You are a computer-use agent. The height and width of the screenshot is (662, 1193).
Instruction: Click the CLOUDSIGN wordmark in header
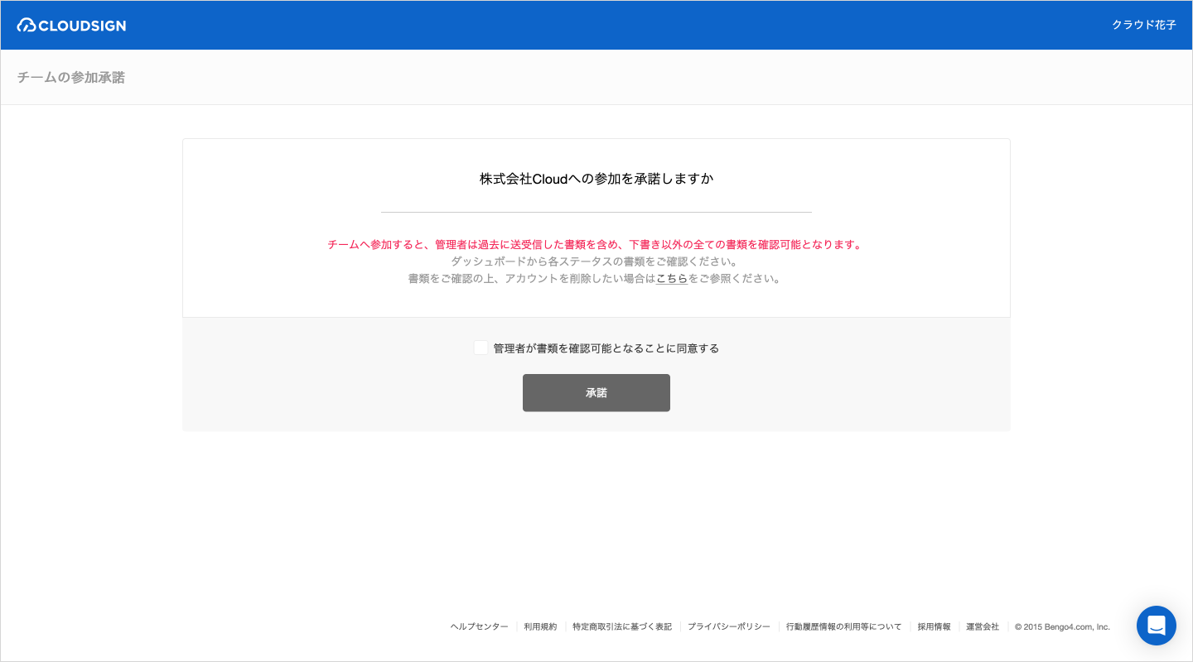point(82,26)
